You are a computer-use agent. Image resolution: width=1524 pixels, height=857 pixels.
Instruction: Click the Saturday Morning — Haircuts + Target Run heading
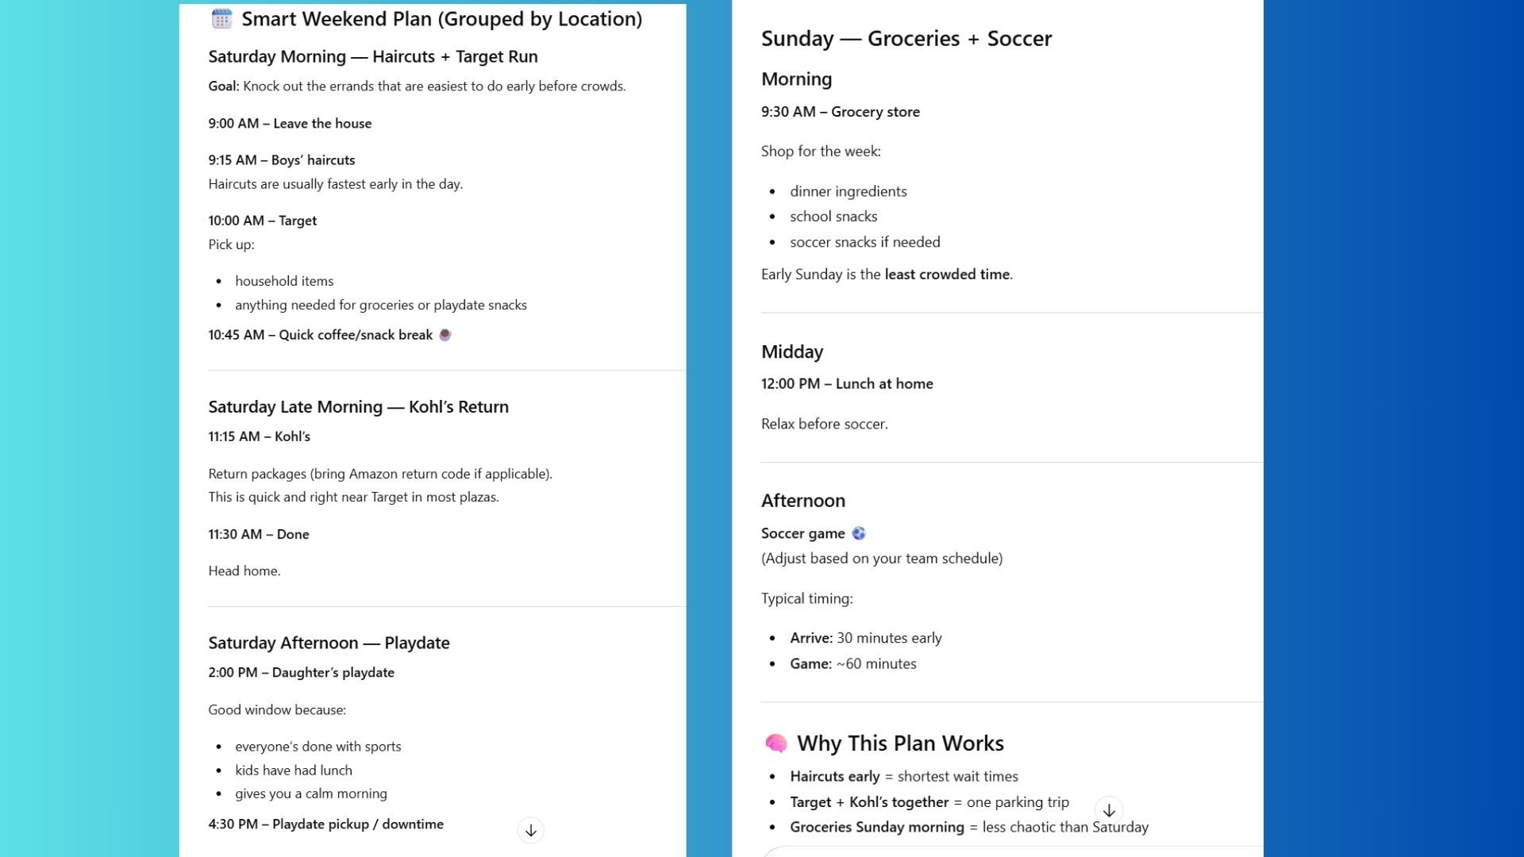pyautogui.click(x=373, y=56)
